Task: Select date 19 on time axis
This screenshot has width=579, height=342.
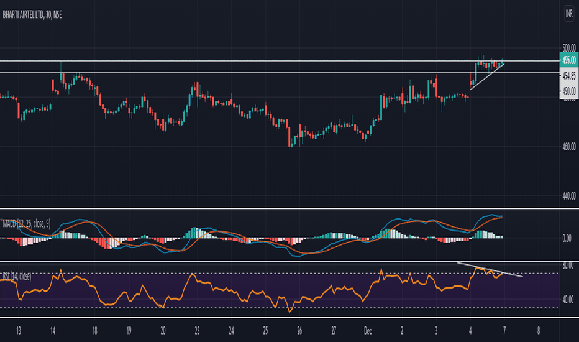Action: [129, 331]
